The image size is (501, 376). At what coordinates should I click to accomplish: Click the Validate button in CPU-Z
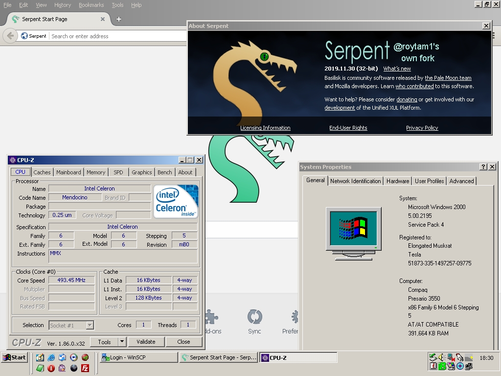click(x=146, y=342)
